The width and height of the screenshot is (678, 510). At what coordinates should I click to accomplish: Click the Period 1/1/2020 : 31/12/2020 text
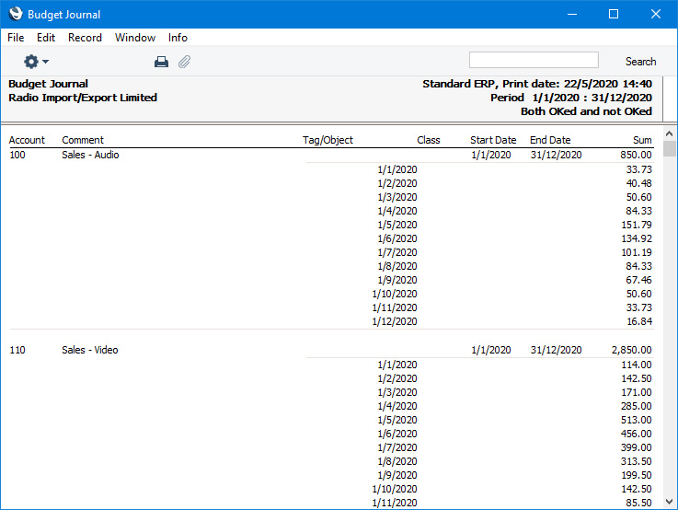[571, 98]
